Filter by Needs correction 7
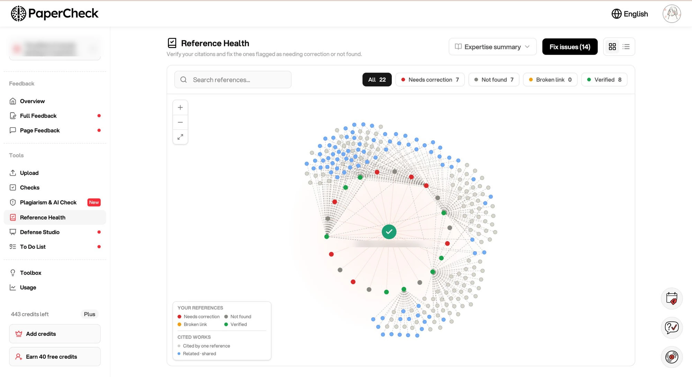The height and width of the screenshot is (377, 692). point(430,80)
